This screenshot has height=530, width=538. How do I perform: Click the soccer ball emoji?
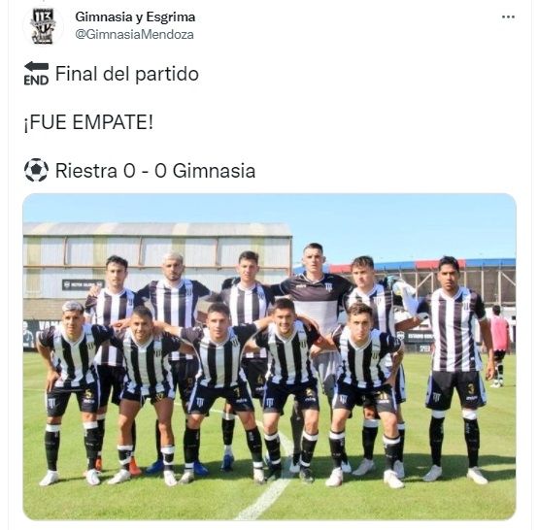36,170
